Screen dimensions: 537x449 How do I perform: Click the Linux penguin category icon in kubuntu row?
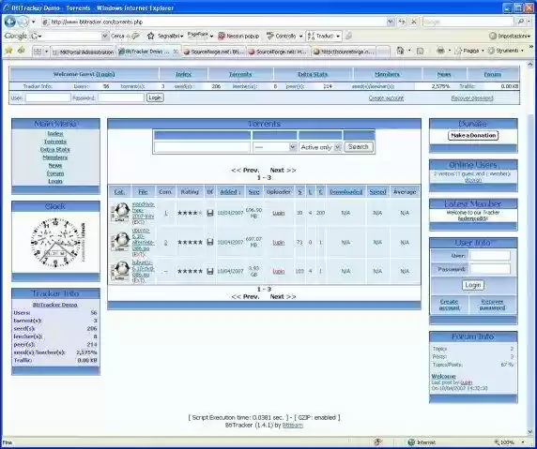120,271
